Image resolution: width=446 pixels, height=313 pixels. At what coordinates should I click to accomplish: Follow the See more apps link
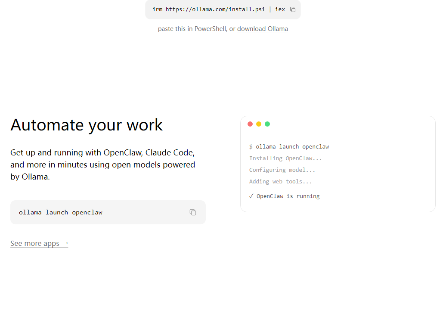click(39, 244)
